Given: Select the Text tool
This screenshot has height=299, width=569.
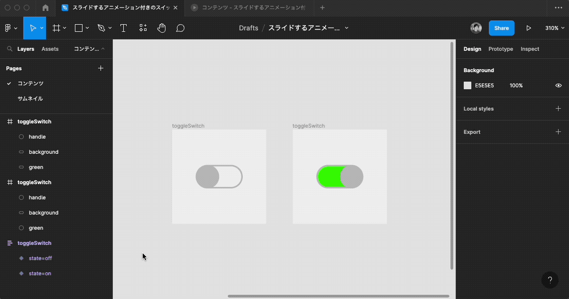Looking at the screenshot, I should point(123,28).
